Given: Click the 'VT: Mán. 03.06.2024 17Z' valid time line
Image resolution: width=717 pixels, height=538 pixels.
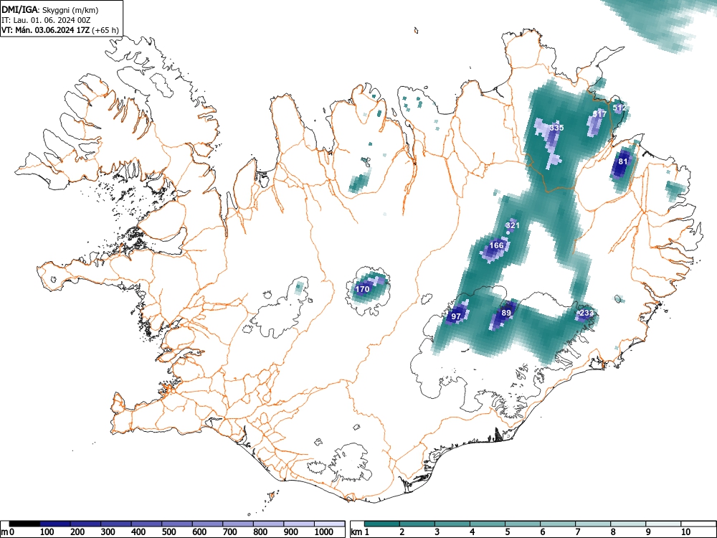Looking at the screenshot, I should tap(46, 30).
